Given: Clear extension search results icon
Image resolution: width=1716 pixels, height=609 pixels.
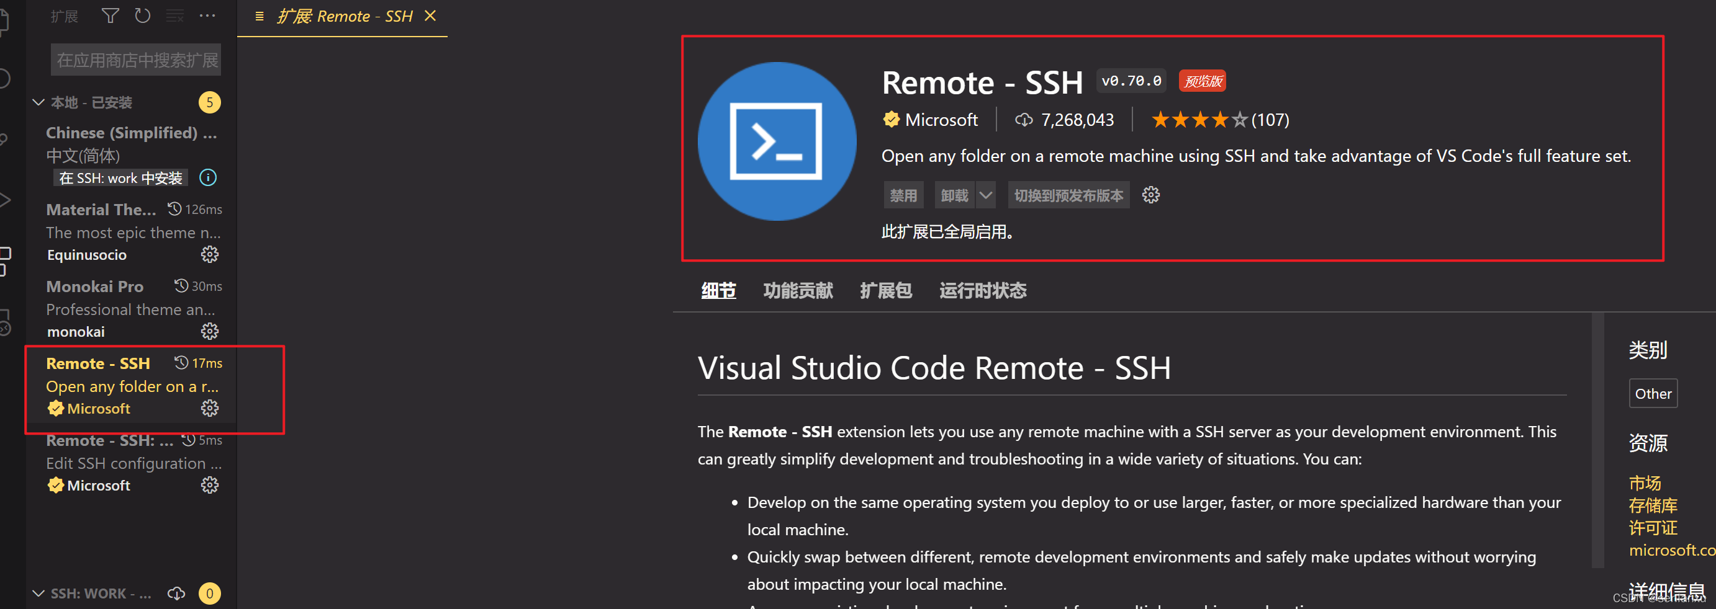Looking at the screenshot, I should pos(175,16).
